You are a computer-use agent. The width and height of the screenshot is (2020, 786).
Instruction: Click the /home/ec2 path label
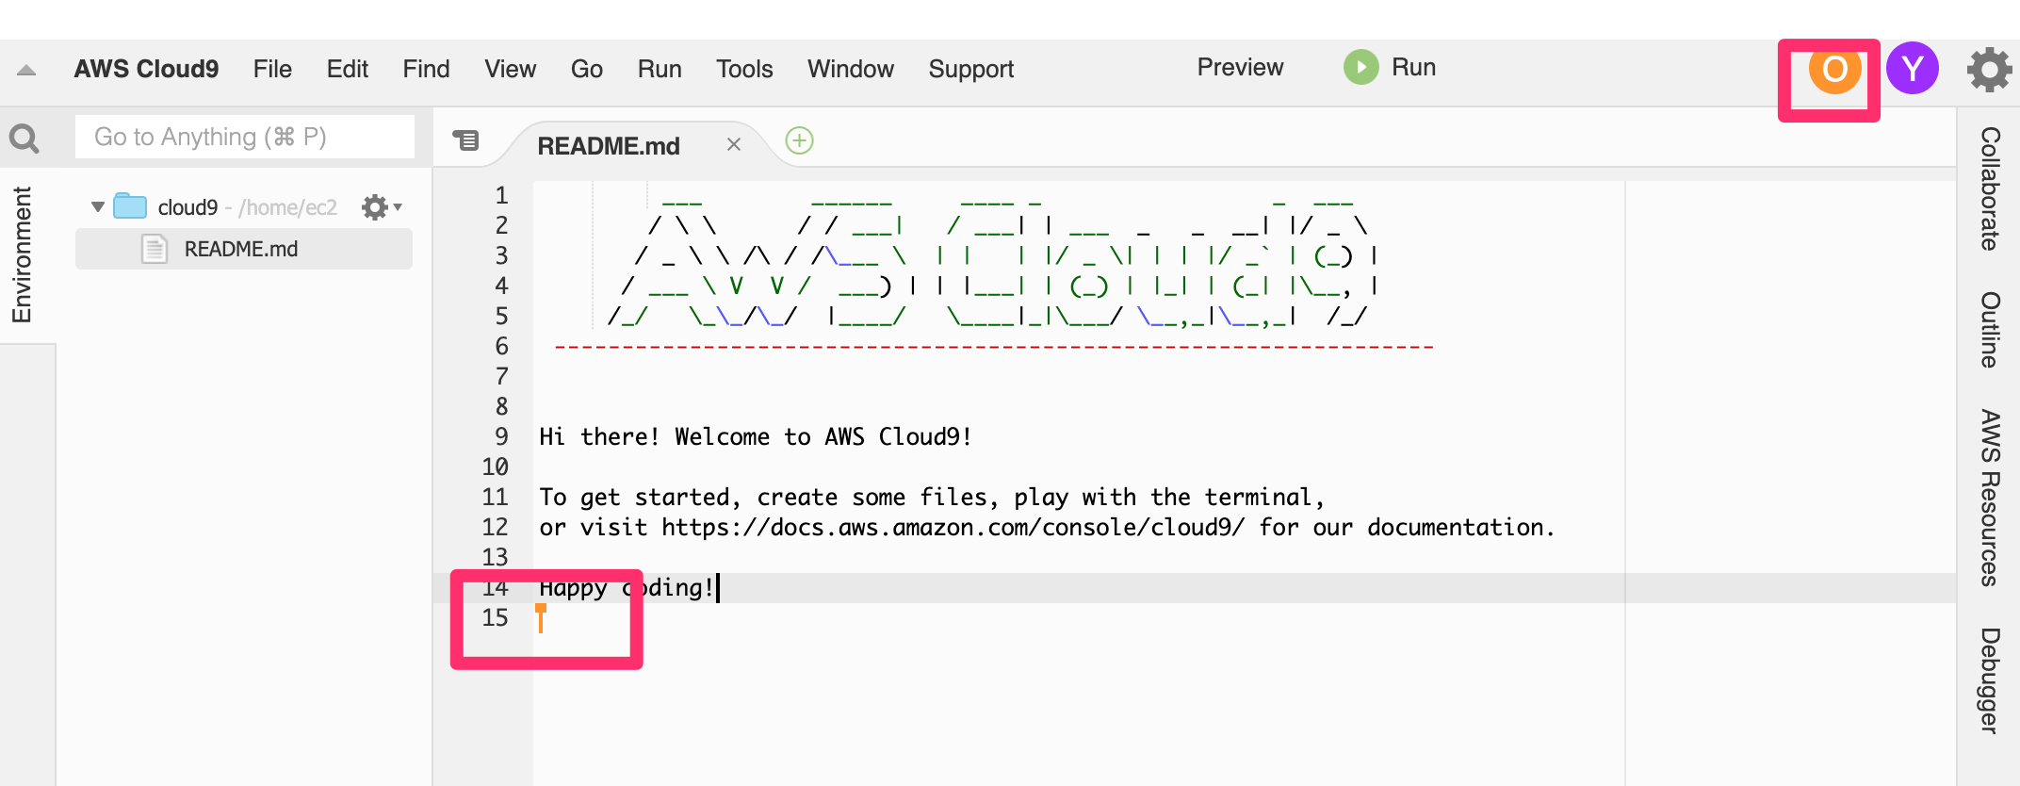287,207
